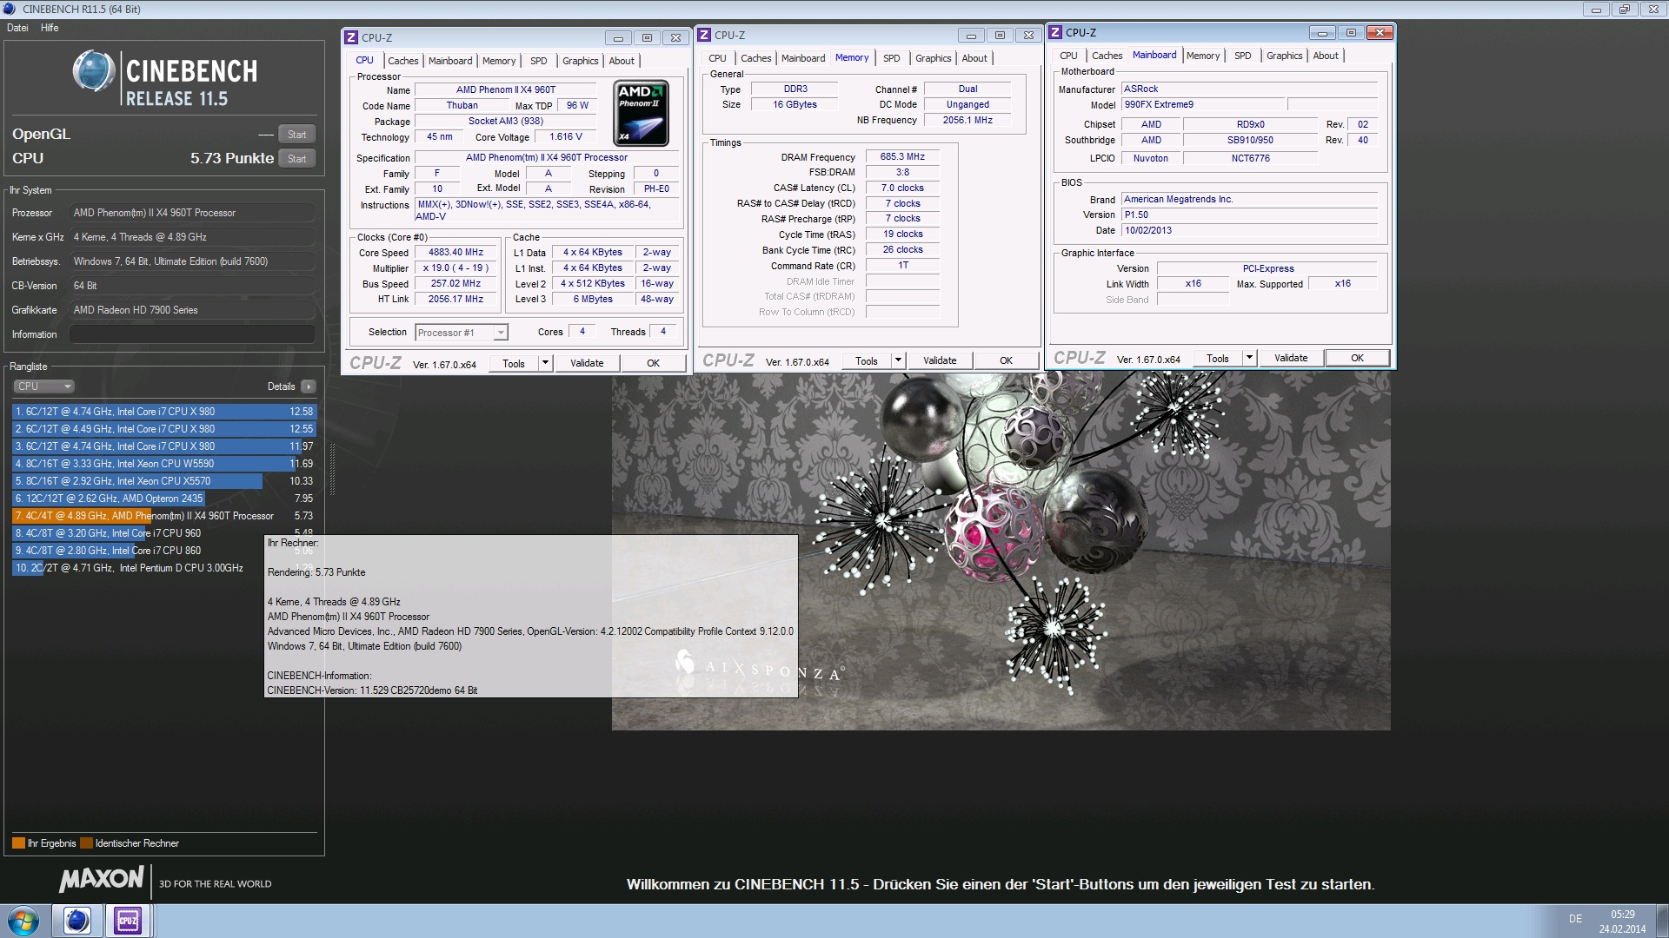Screen dimensions: 1669x938
Task: Click the DRAM Frequency 685.3 MHz value
Action: coord(902,157)
